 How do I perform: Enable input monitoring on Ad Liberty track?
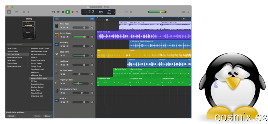(67, 46)
